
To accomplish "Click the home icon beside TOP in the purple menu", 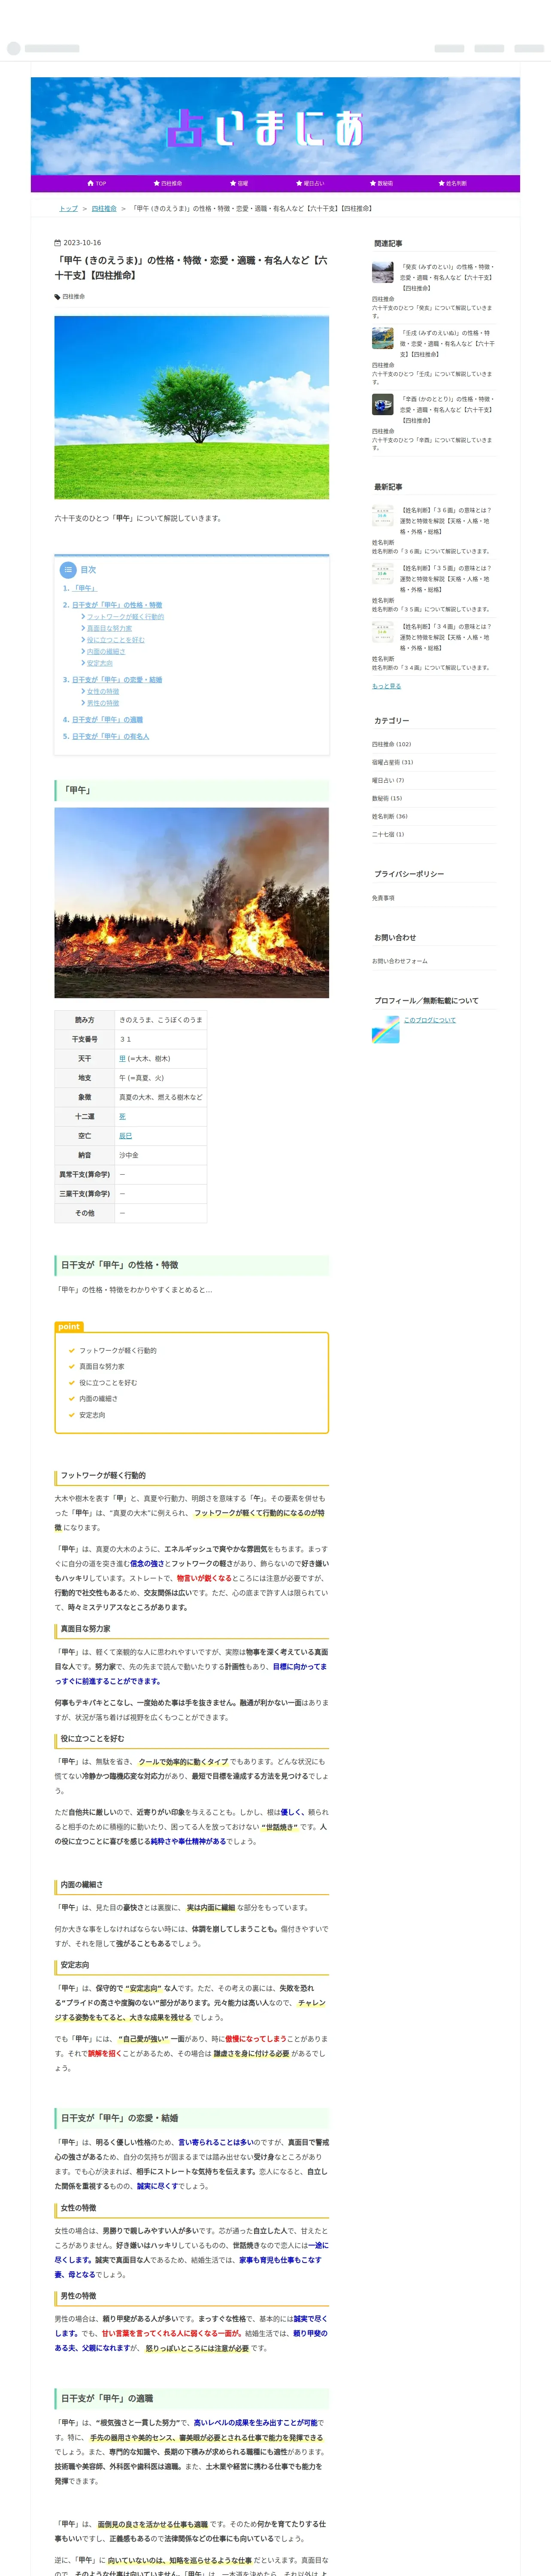I will [91, 183].
